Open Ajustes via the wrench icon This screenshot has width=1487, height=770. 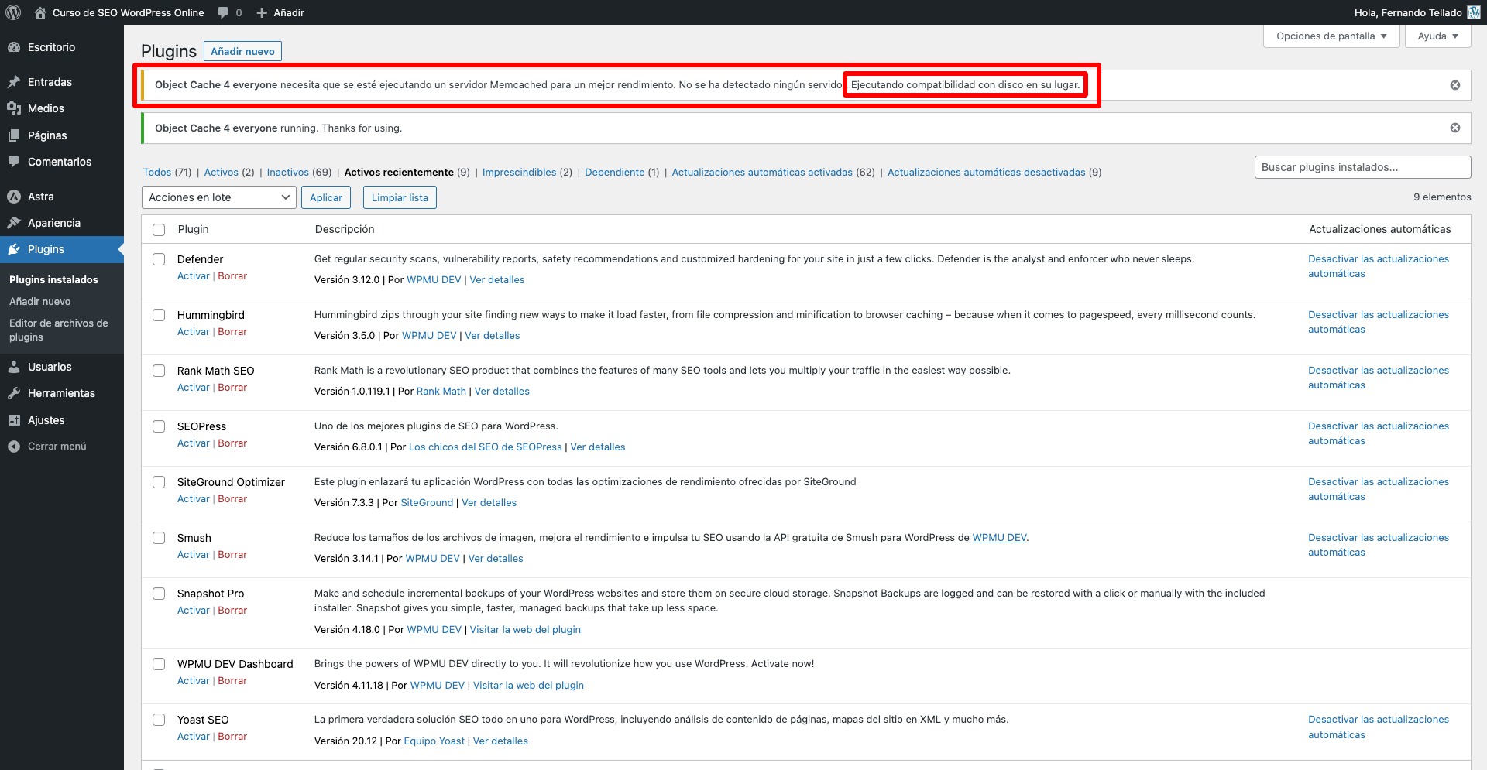click(14, 419)
